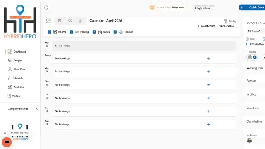This screenshot has width=265, height=149.
Task: Open Dashboard in the sidebar
Action: point(20,51)
